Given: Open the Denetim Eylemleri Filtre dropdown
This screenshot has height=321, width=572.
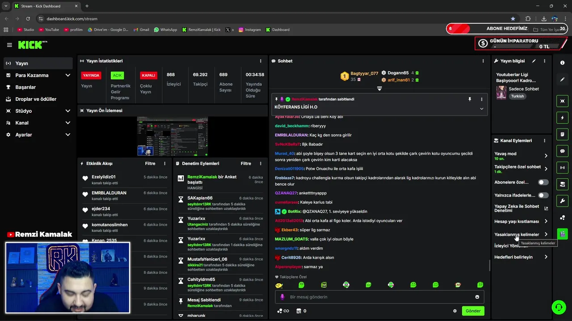Looking at the screenshot, I should coord(246,164).
